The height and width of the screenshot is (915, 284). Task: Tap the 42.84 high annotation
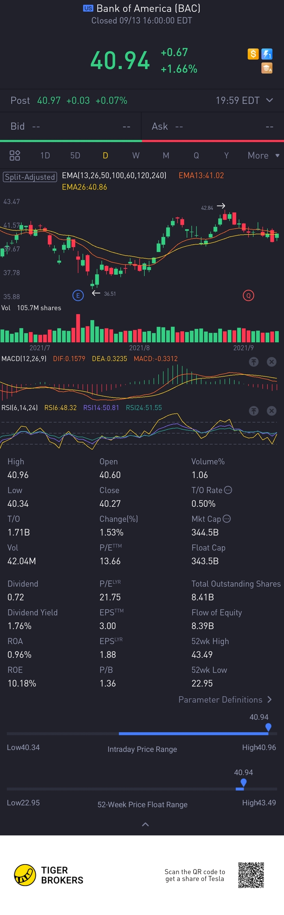tap(207, 208)
